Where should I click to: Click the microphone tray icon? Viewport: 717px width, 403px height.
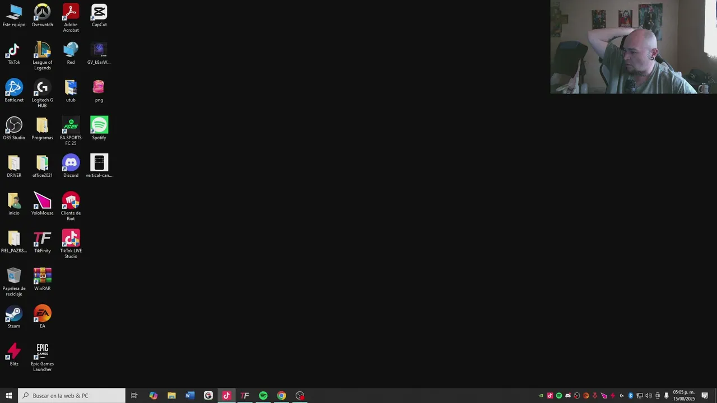(667, 396)
